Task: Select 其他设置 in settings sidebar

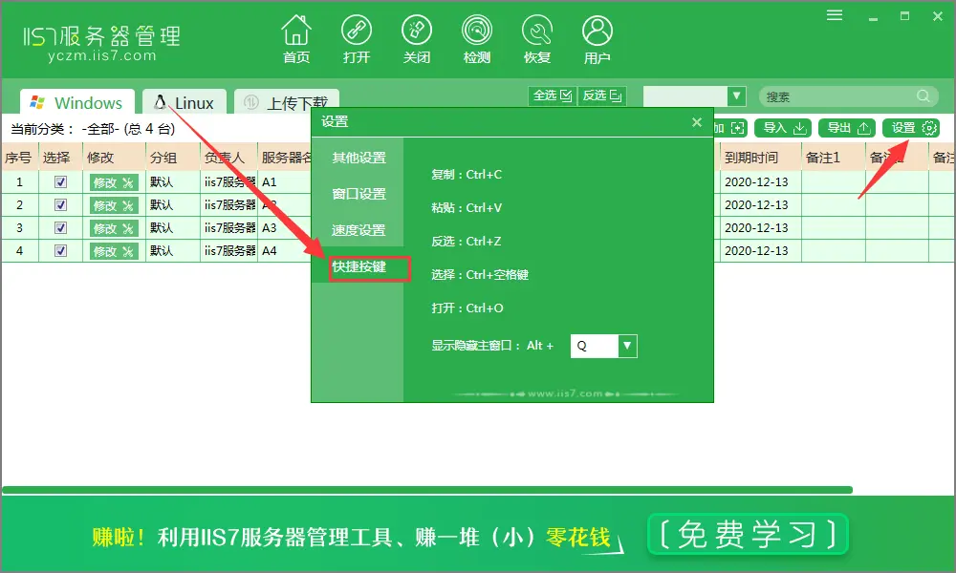Action: [x=358, y=158]
